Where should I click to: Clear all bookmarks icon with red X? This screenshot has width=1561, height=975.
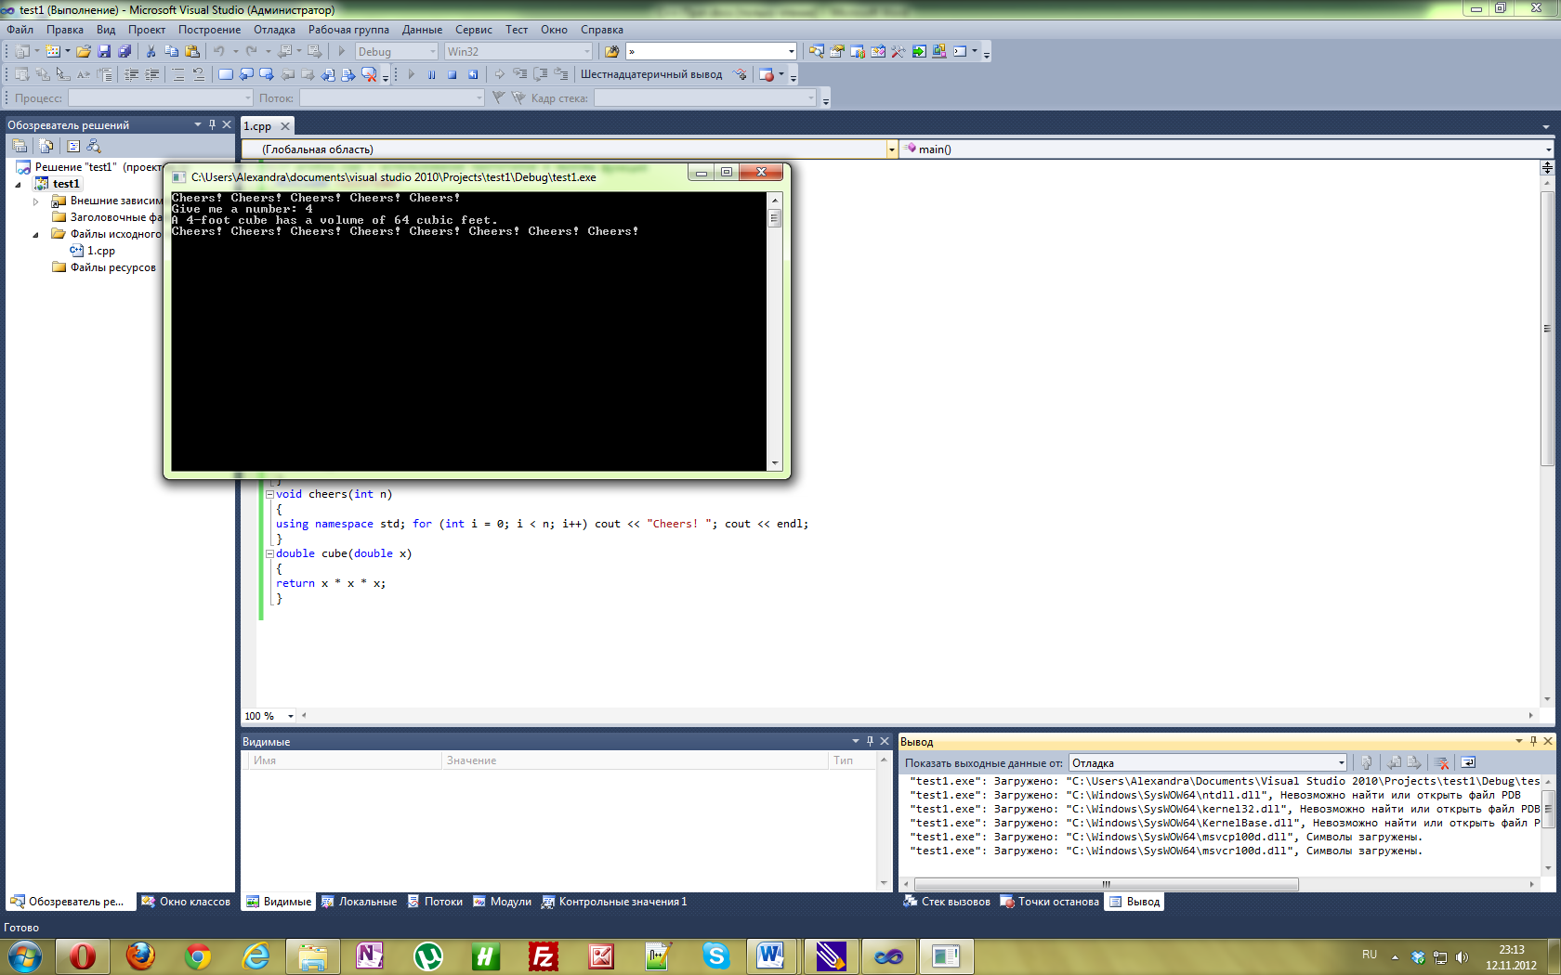point(369,74)
